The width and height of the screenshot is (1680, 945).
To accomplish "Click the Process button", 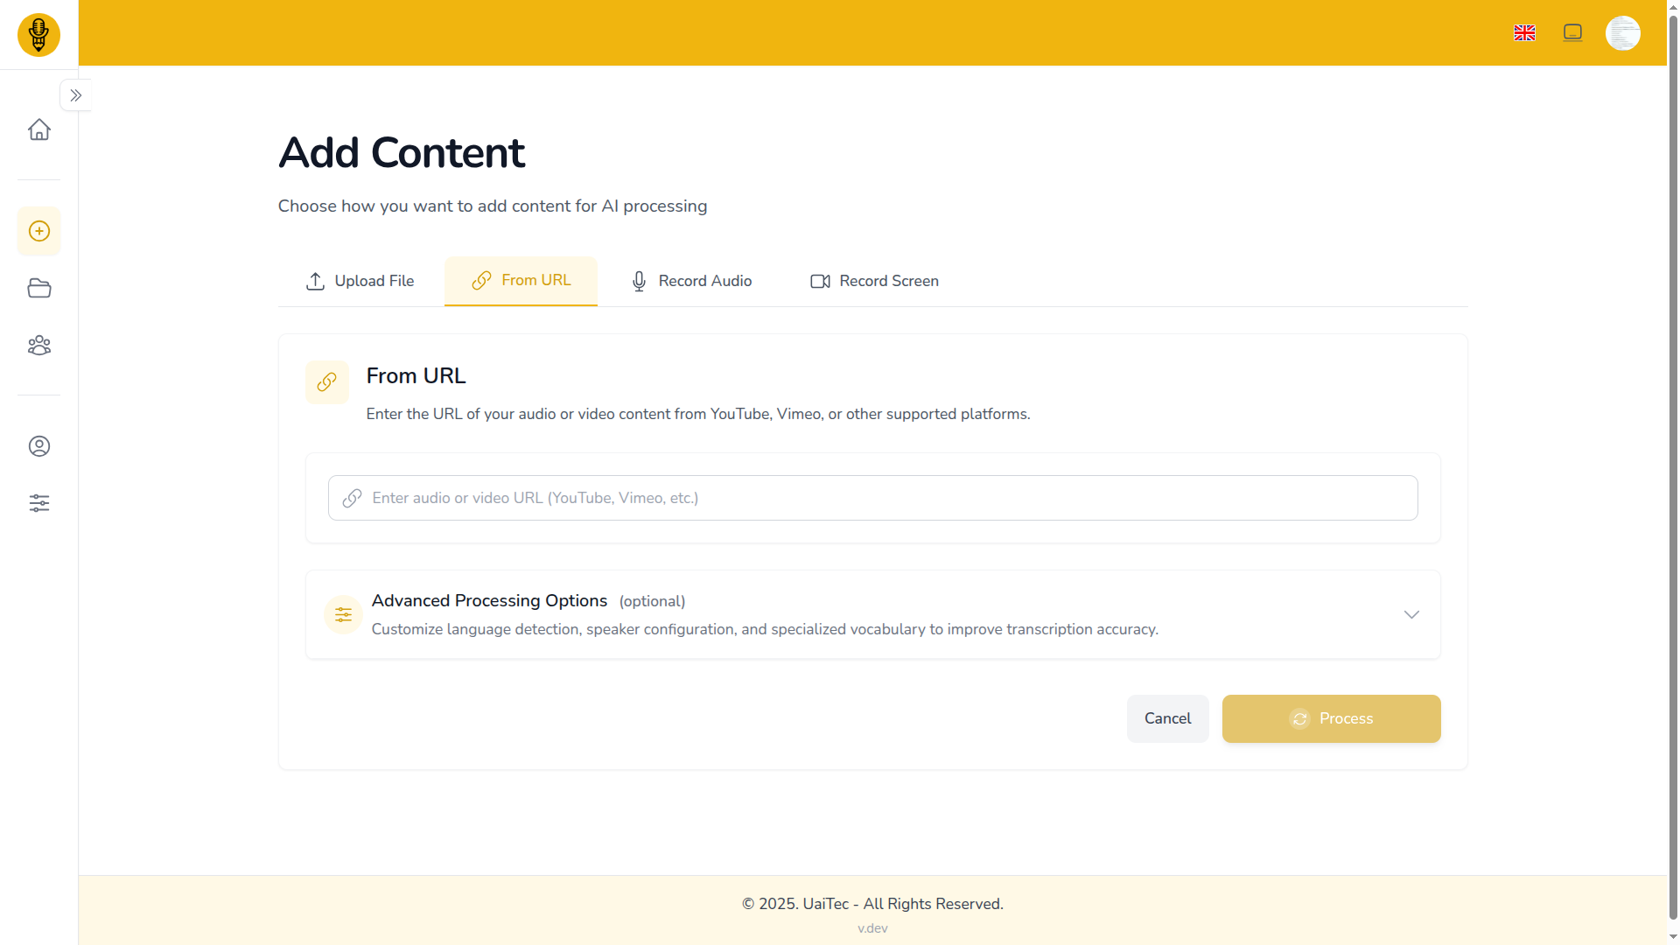I will click(1331, 718).
